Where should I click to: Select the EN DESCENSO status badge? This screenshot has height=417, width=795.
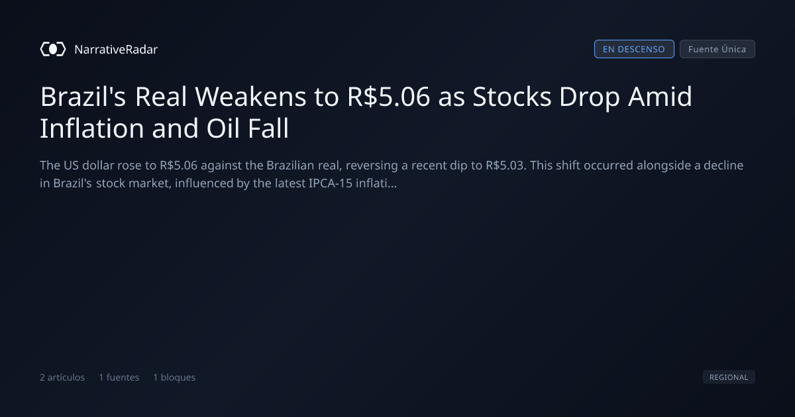pos(634,49)
